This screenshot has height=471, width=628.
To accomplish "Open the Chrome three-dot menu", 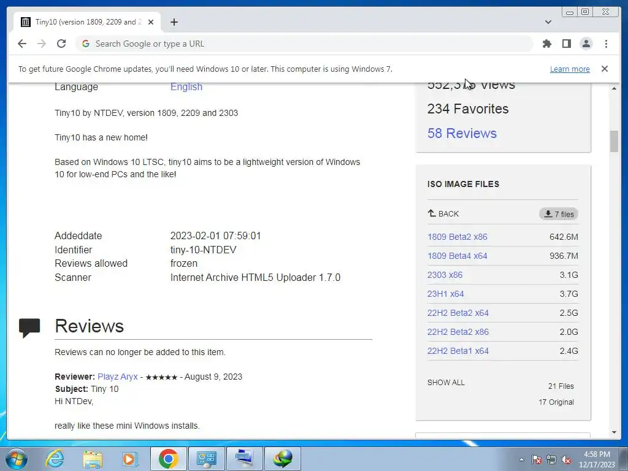I will point(606,44).
